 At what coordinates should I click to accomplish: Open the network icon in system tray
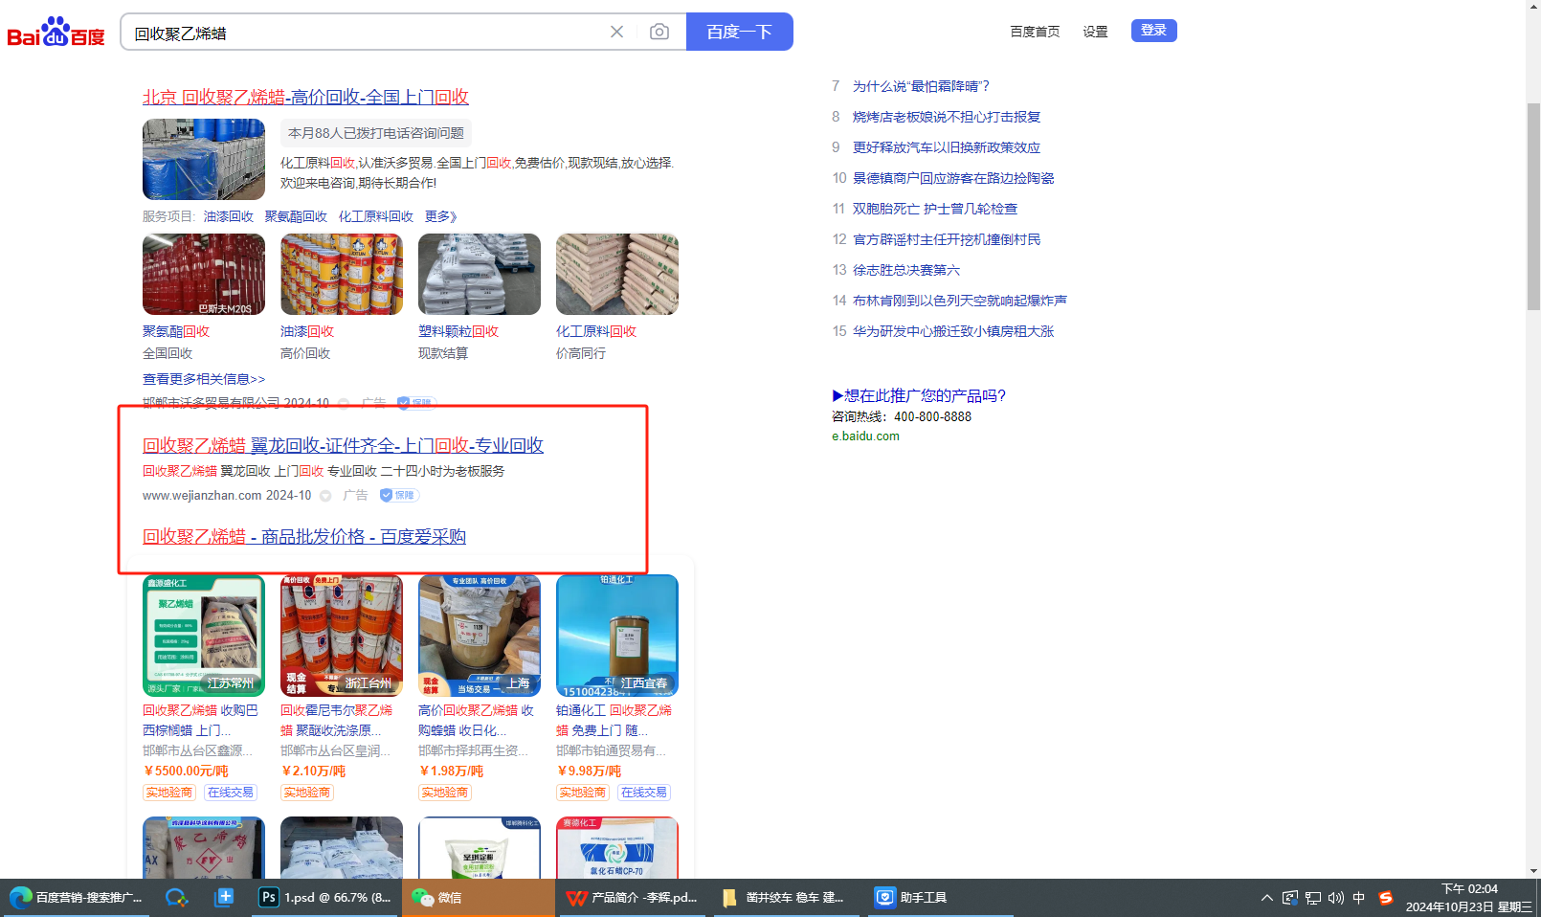1313,898
